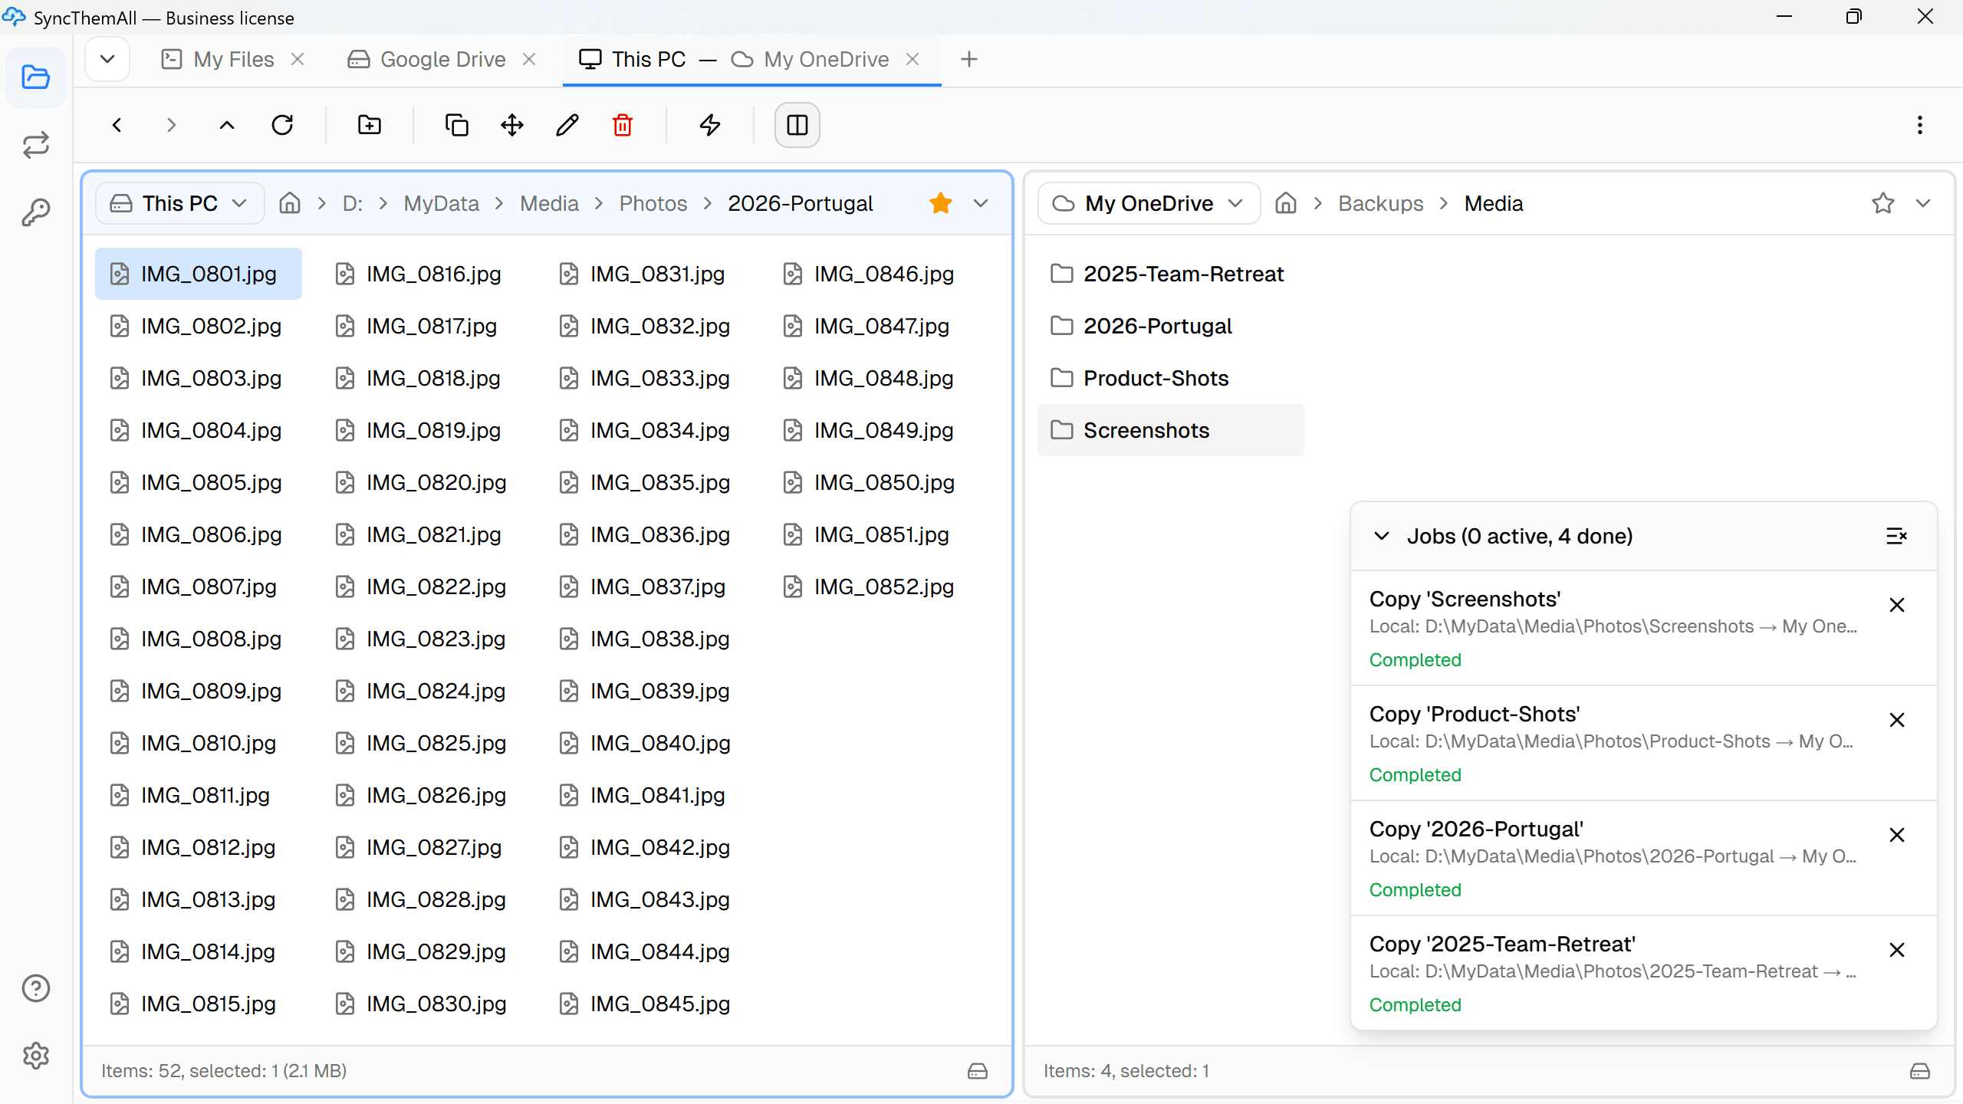Viewport: 1963px width, 1104px height.
Task: Navigate to the left pane Media breadcrumb
Action: click(549, 203)
